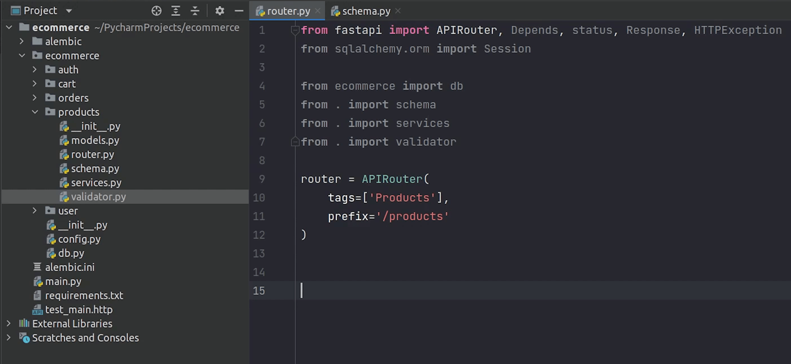The width and height of the screenshot is (791, 364).
Task: Click the Expand All icon in Project toolbar
Action: pyautogui.click(x=176, y=11)
